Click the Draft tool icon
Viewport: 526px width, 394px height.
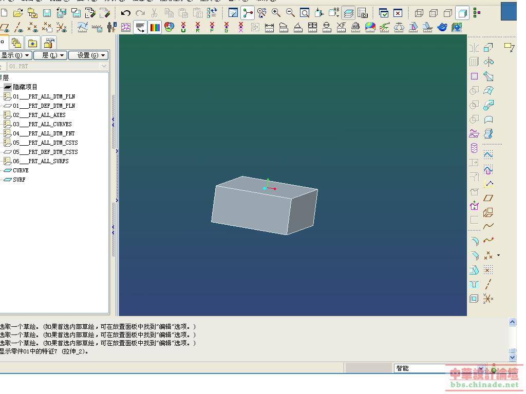coord(474,270)
